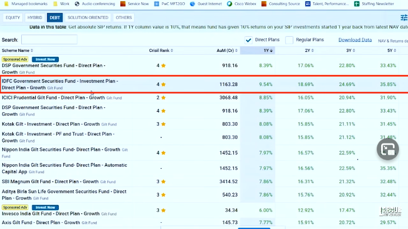
Task: Open Kotak Gilt Investment PF and Trust fund
Action: coord(58,137)
